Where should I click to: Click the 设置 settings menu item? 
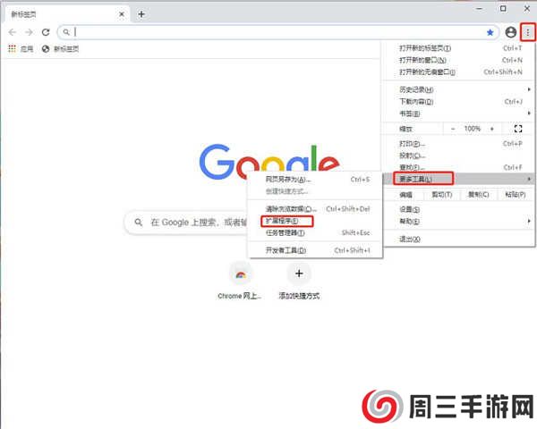(x=410, y=209)
